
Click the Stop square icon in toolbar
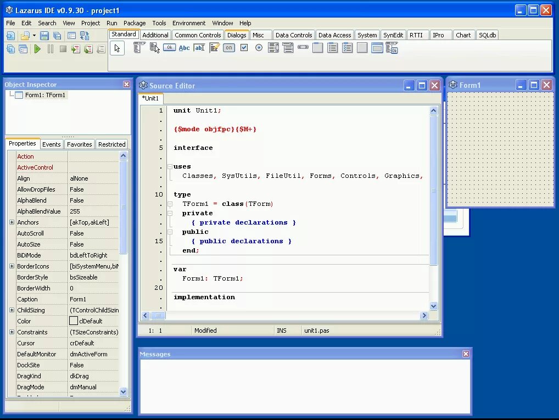point(63,49)
